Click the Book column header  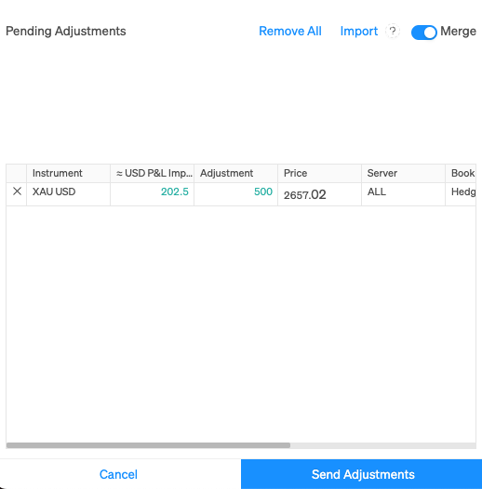click(x=461, y=173)
